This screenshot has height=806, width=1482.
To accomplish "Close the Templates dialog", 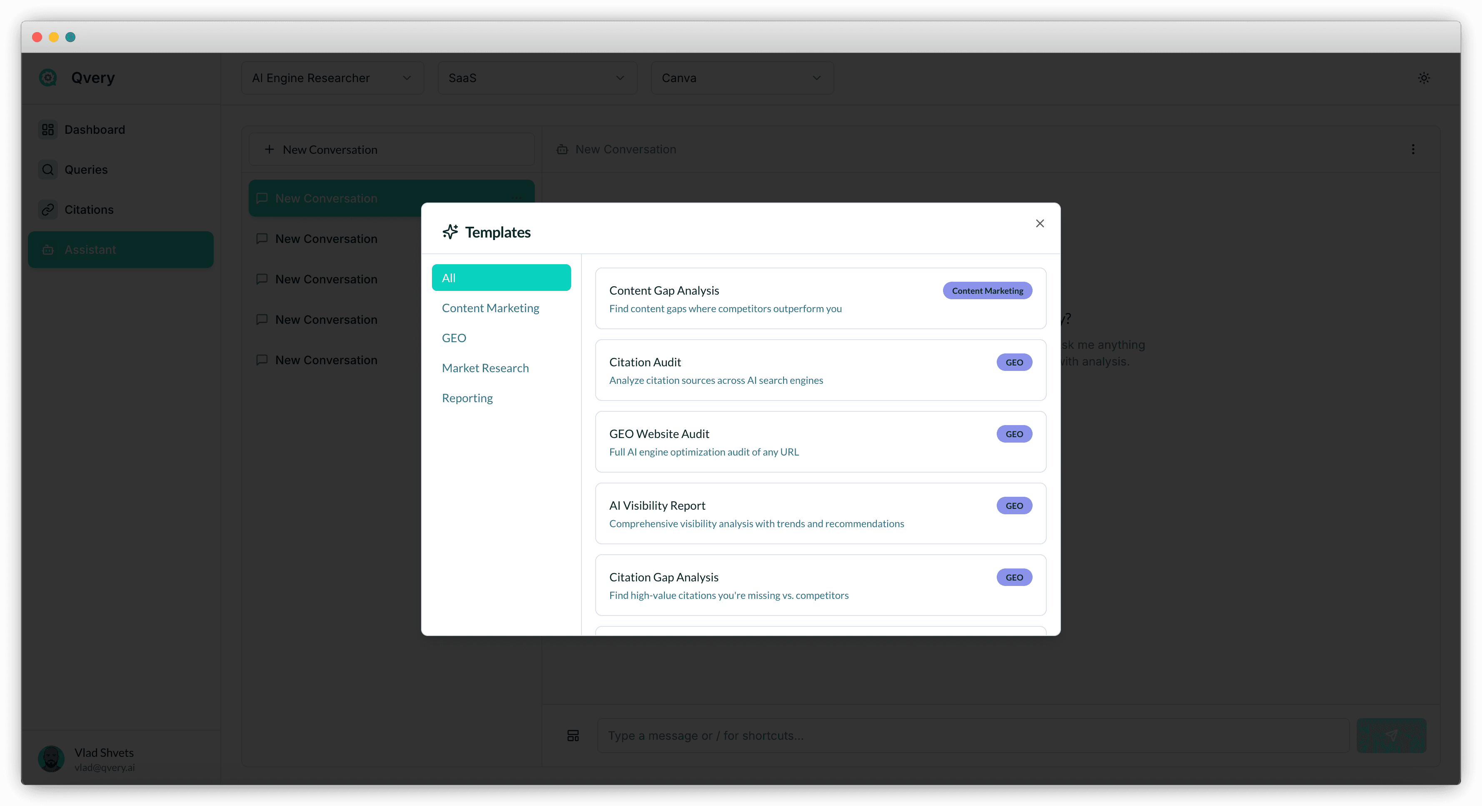I will click(x=1040, y=223).
